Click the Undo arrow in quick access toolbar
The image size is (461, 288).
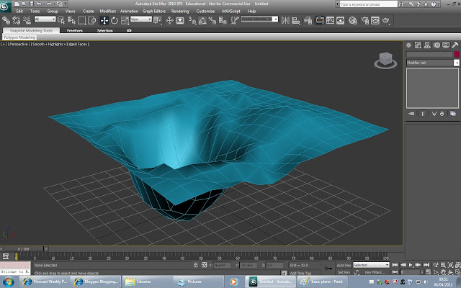click(39, 4)
